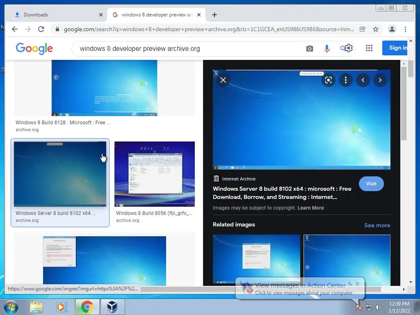Show next image in preview panel
The width and height of the screenshot is (420, 315).
[380, 80]
